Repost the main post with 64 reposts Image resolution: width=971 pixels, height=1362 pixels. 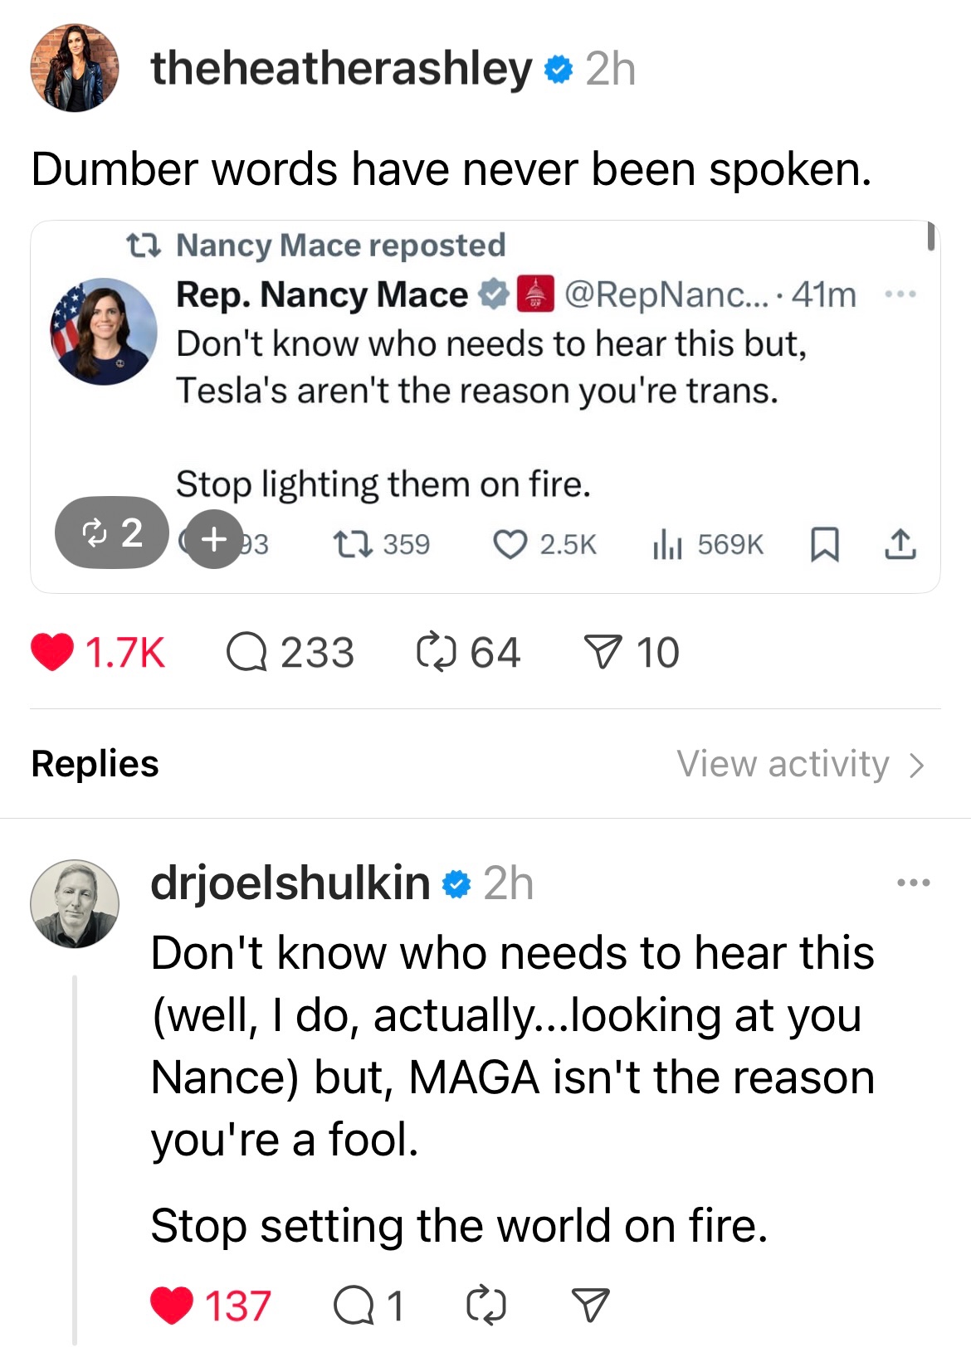[x=437, y=652]
